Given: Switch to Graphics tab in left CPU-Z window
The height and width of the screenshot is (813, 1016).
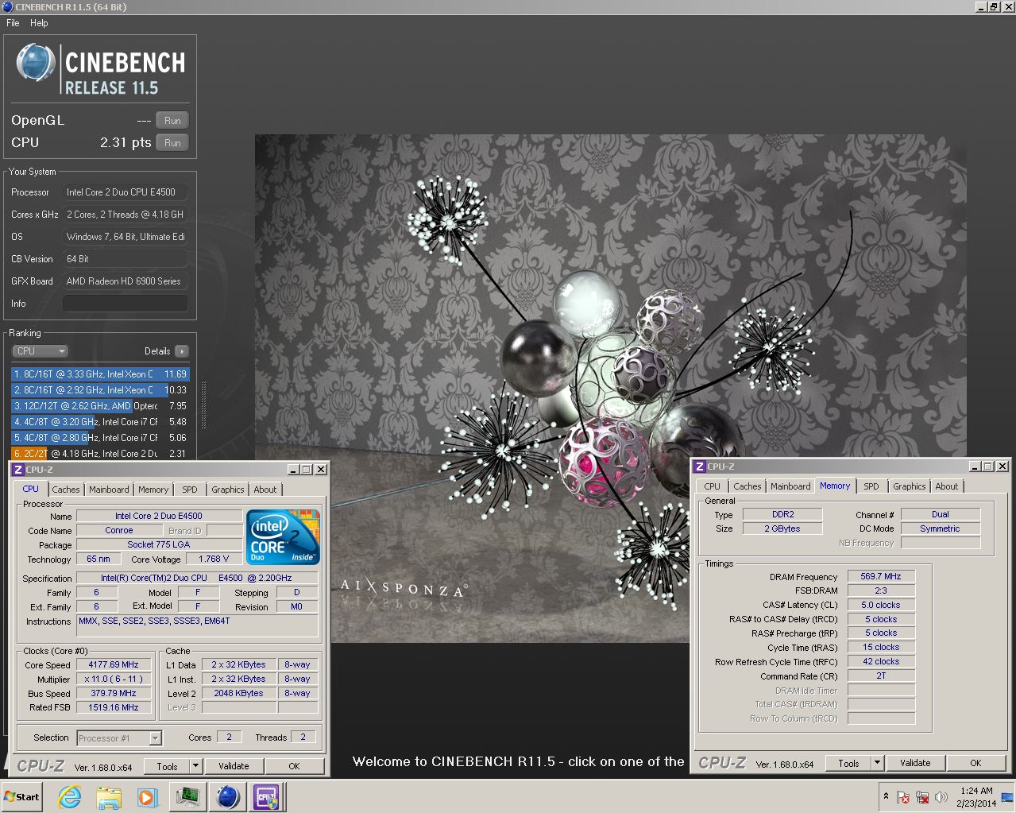Looking at the screenshot, I should tap(228, 490).
